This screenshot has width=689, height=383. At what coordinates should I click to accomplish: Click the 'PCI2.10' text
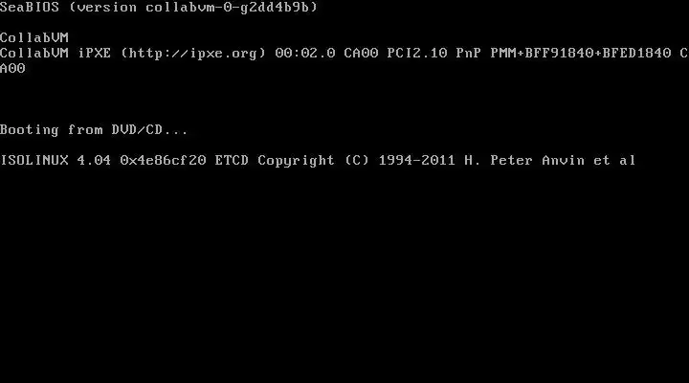click(x=417, y=54)
